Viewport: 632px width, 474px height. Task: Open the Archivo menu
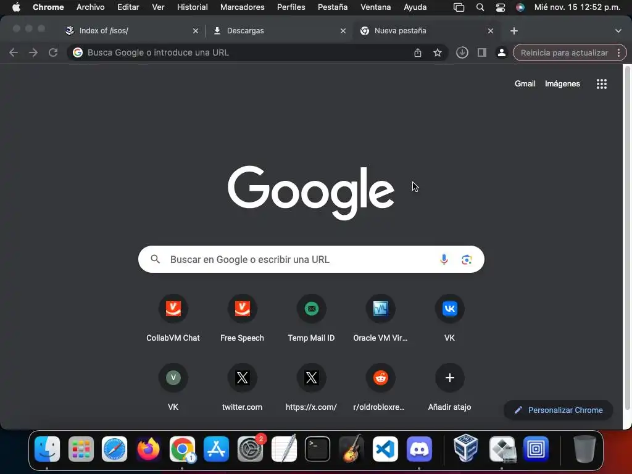(x=90, y=7)
